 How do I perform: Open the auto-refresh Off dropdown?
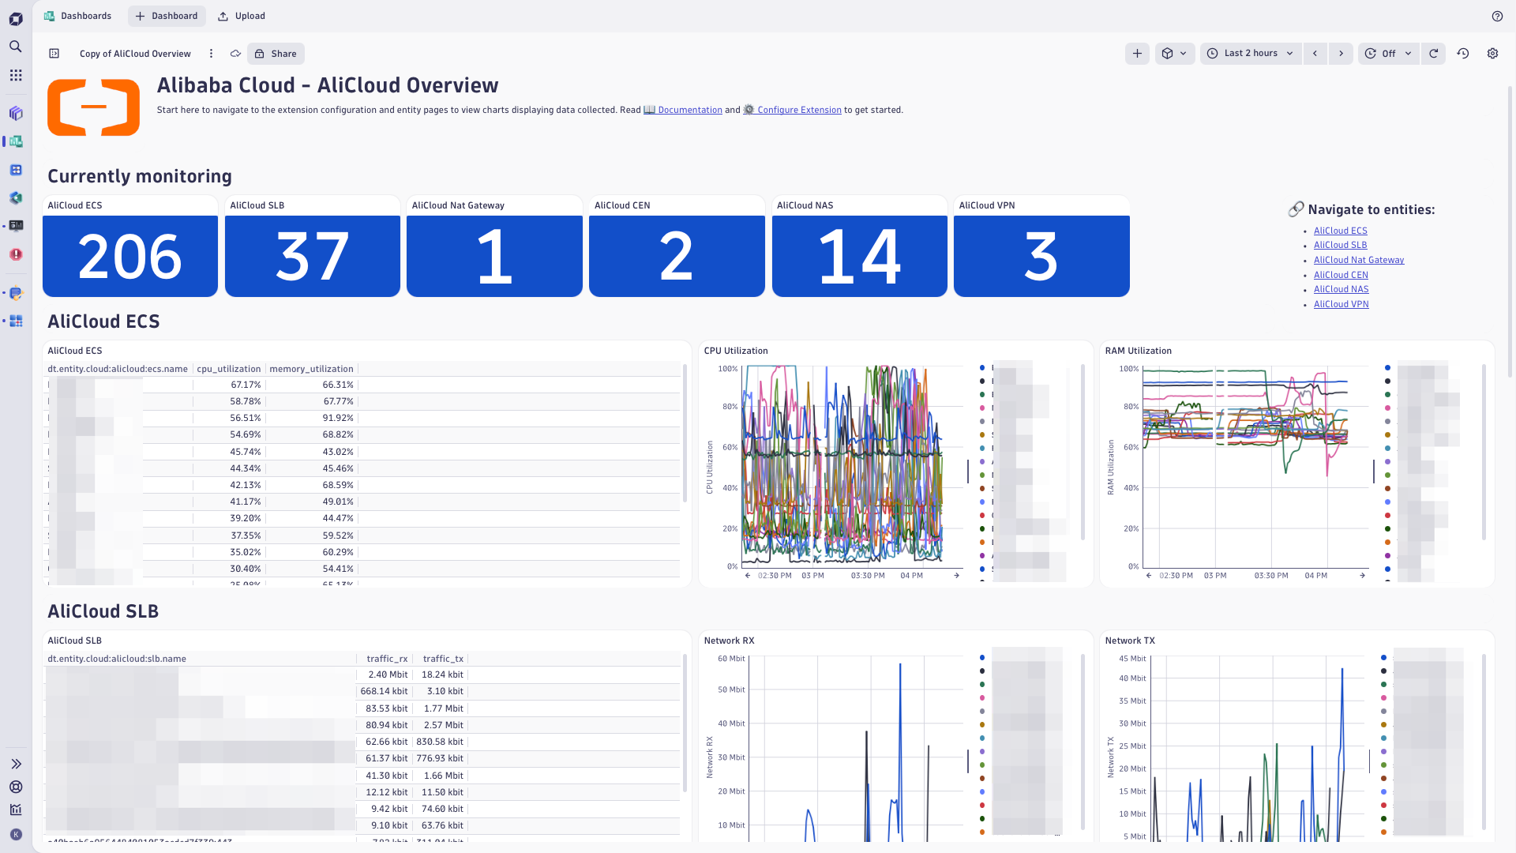coord(1388,54)
